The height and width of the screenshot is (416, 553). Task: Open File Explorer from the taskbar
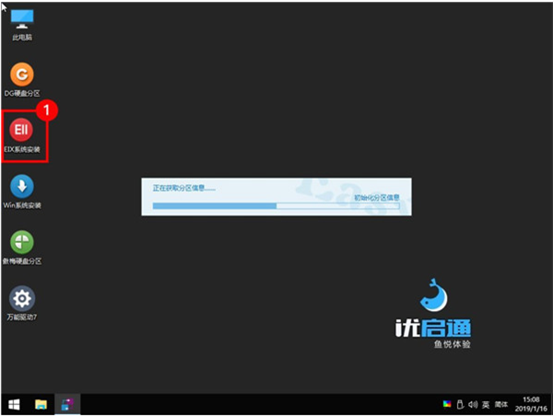pos(41,404)
